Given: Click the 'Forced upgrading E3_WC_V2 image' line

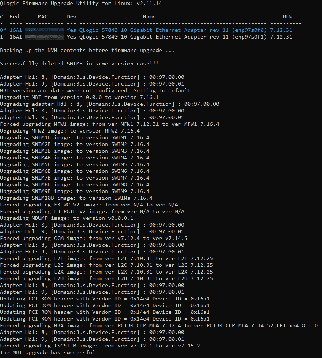Looking at the screenshot, I should (89, 205).
